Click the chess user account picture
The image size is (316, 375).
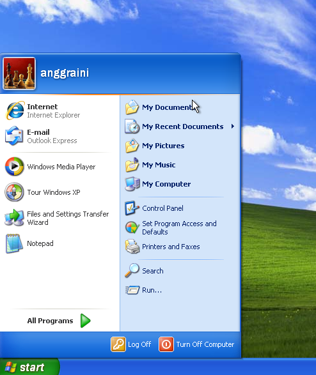coord(19,73)
